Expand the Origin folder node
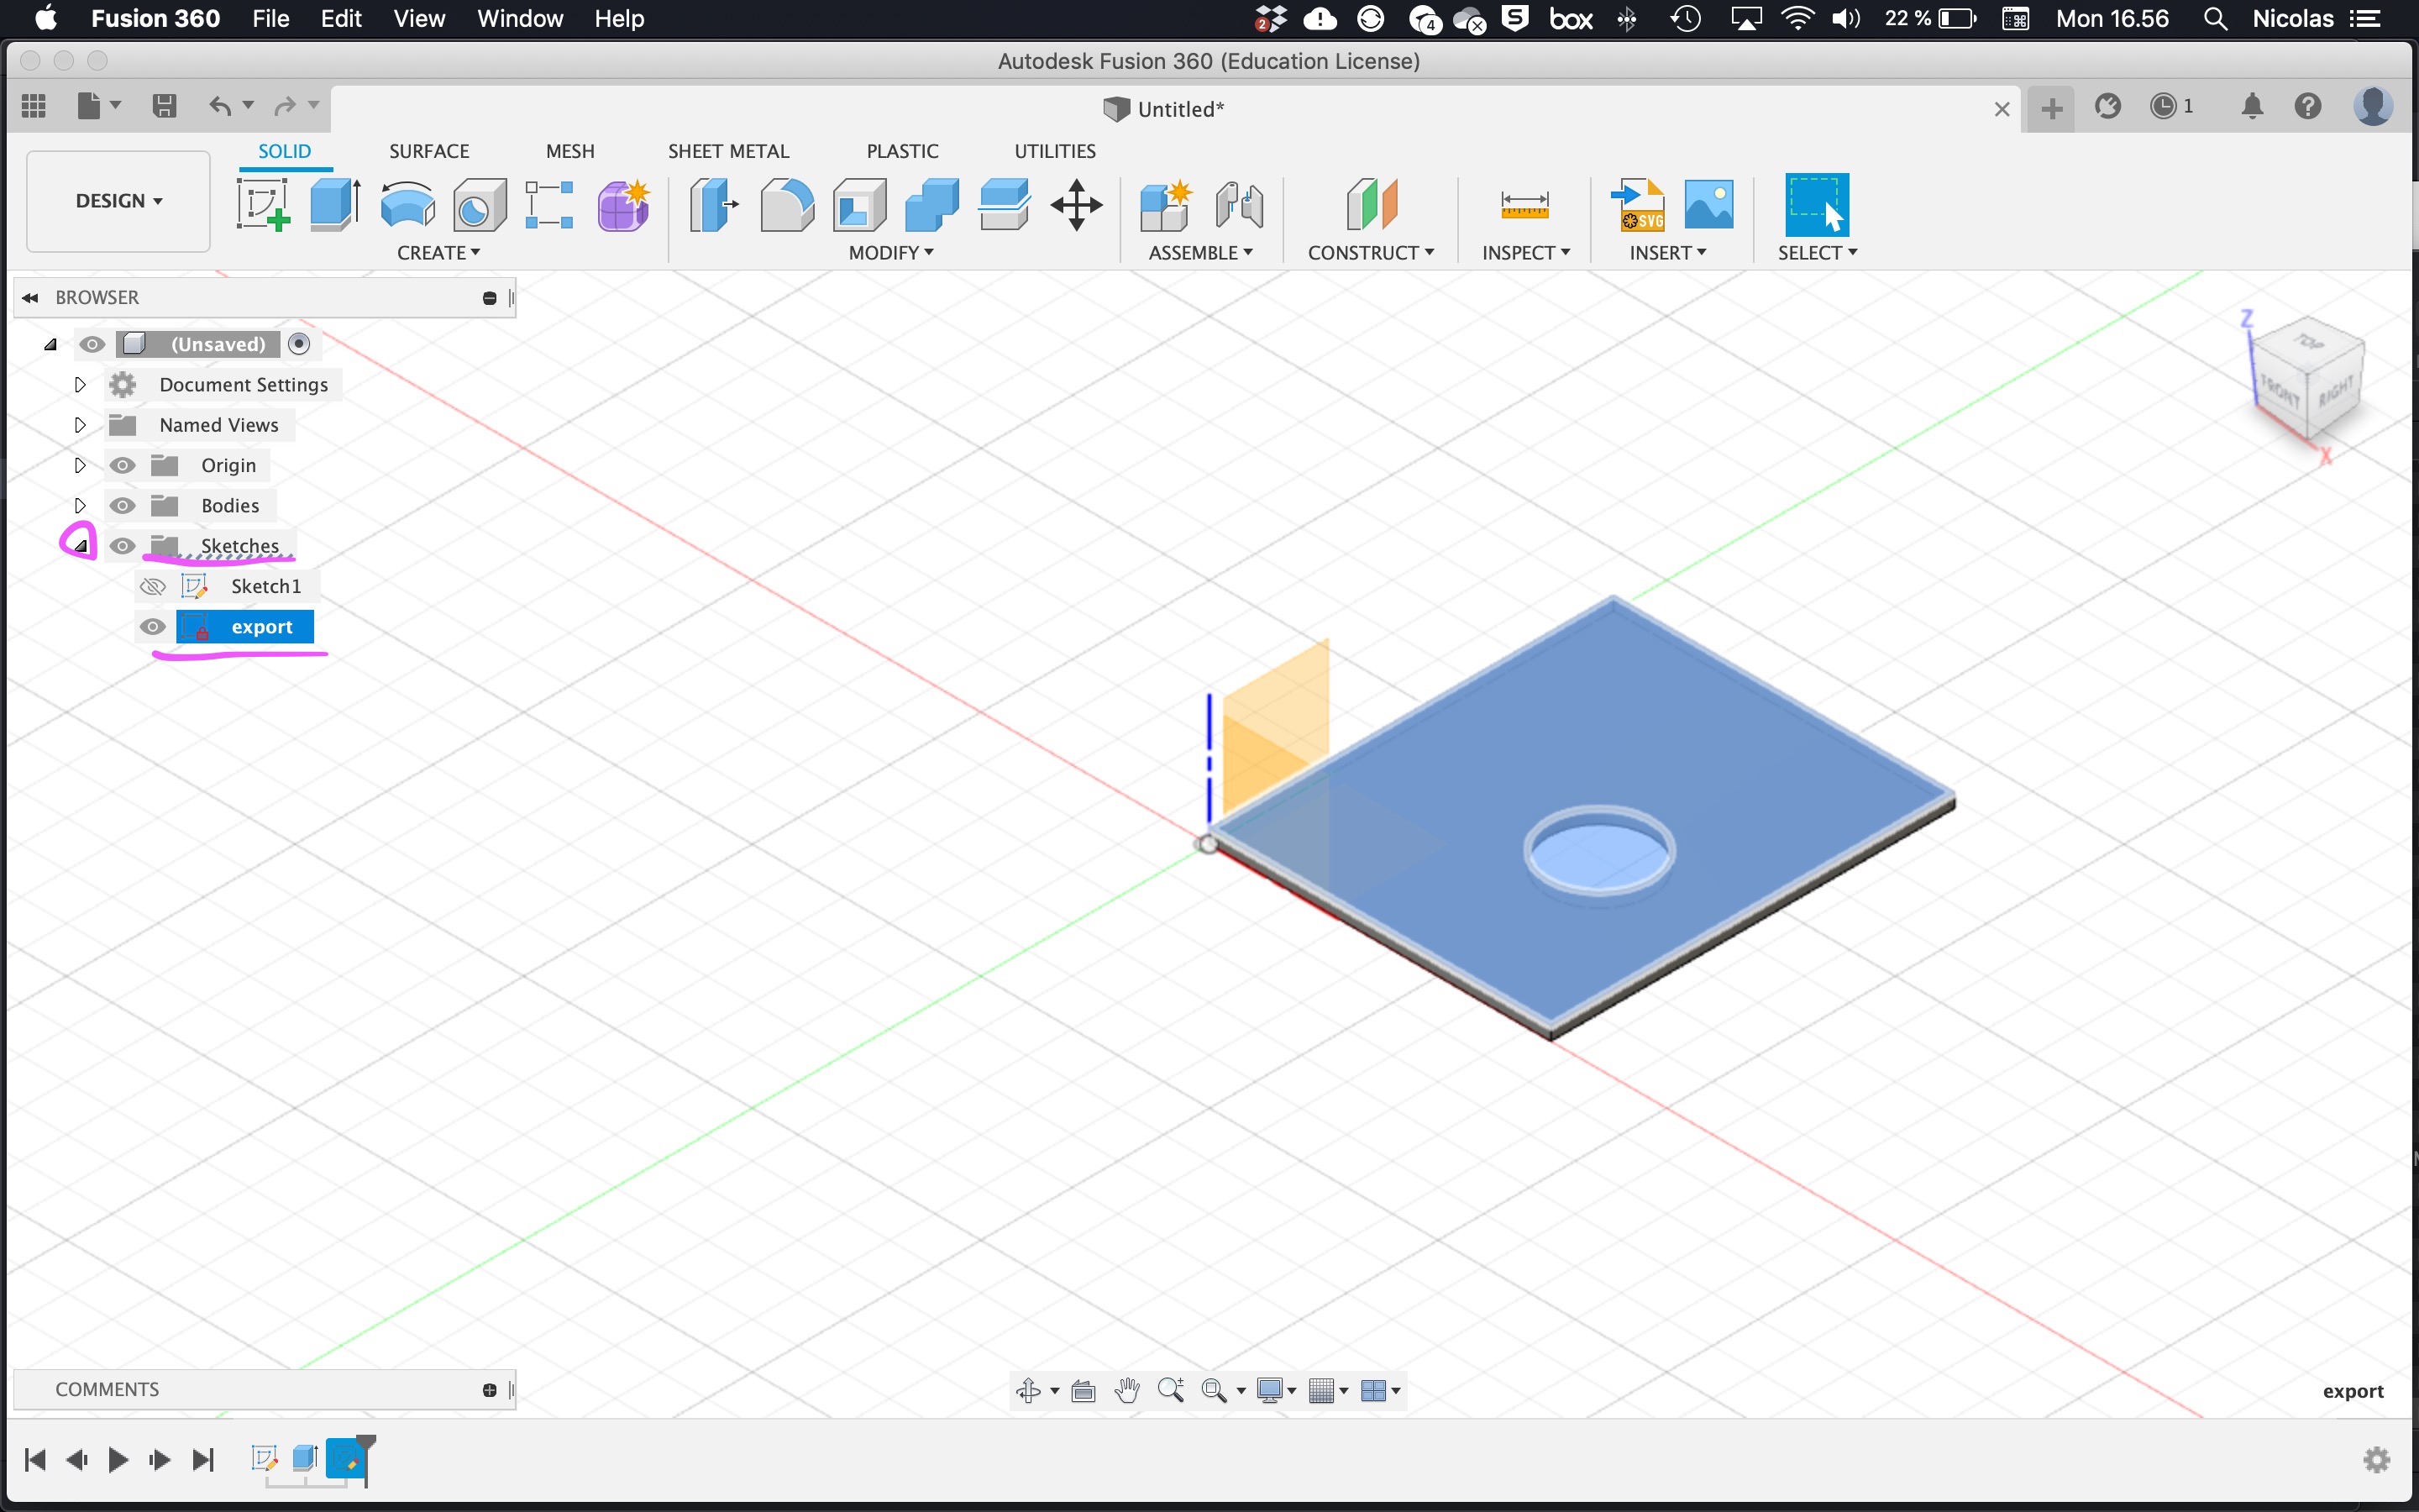This screenshot has height=1512, width=2419. (80, 465)
